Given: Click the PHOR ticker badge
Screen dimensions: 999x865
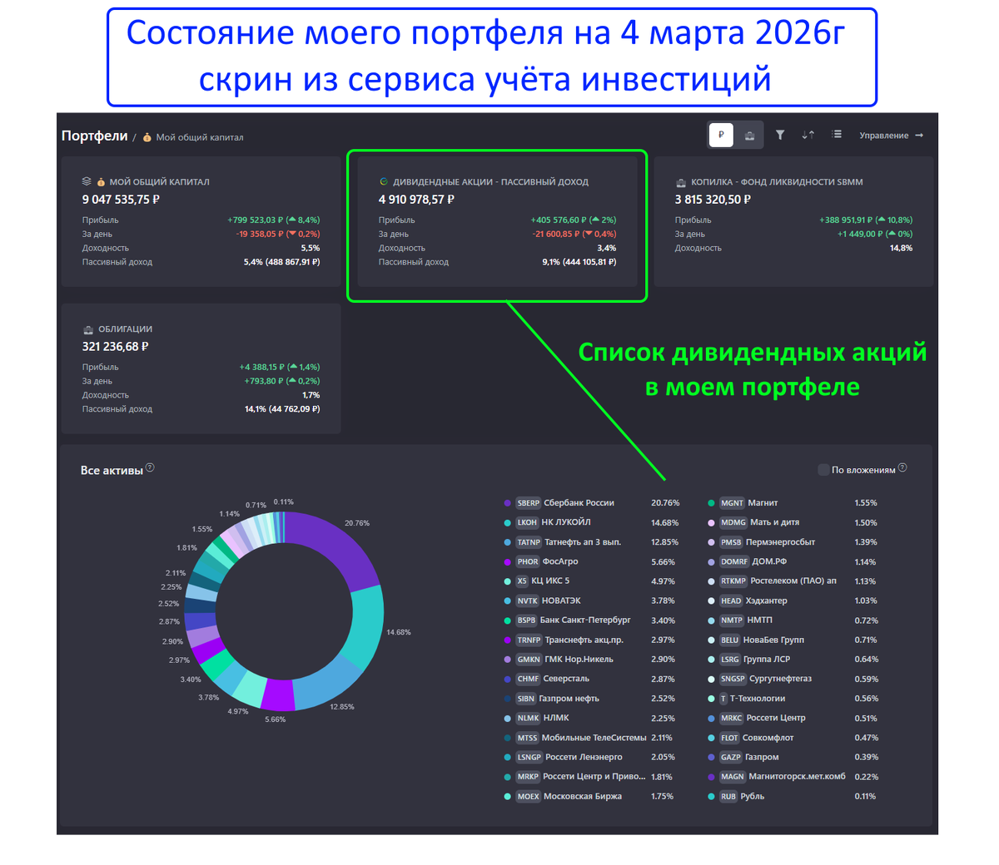Looking at the screenshot, I should pyautogui.click(x=528, y=561).
